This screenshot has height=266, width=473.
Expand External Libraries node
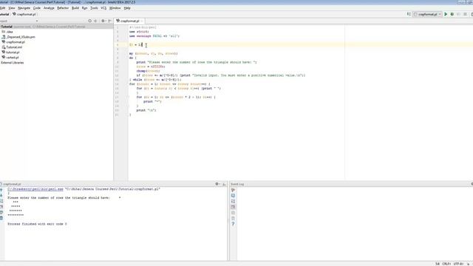pyautogui.click(x=13, y=62)
